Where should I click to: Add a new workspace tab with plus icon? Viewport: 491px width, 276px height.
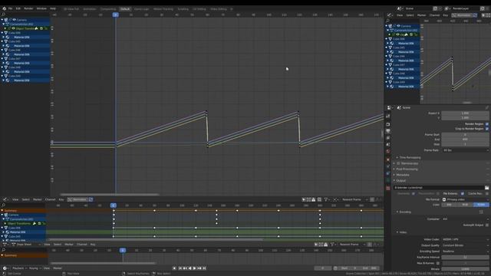click(x=232, y=9)
